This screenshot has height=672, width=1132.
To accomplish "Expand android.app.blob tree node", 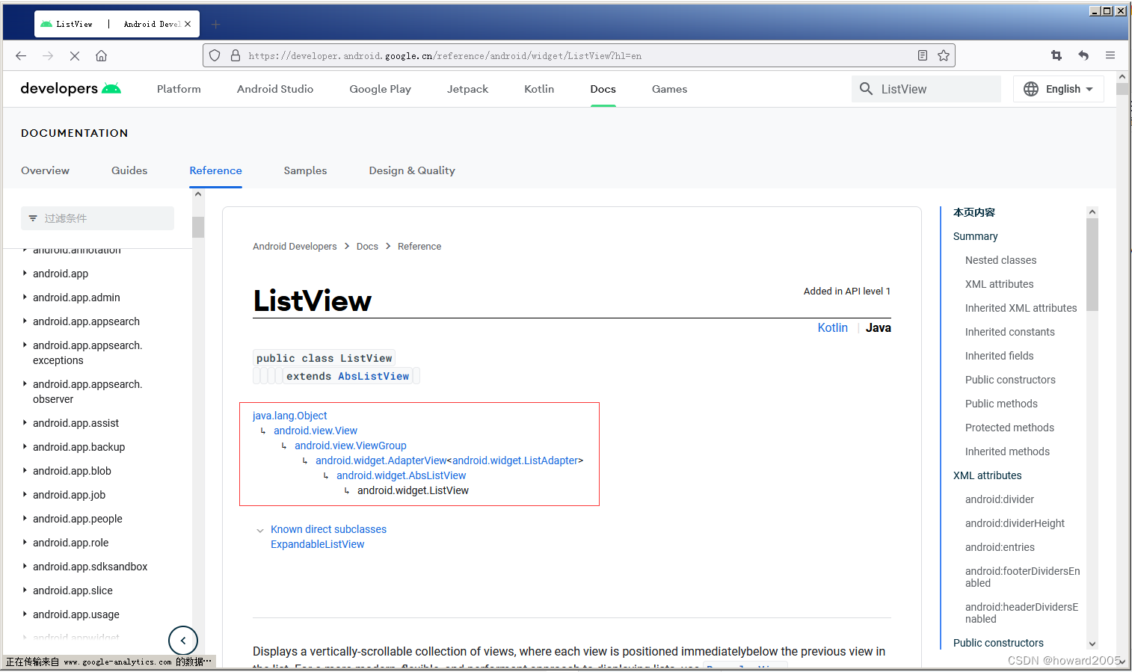I will 25,471.
